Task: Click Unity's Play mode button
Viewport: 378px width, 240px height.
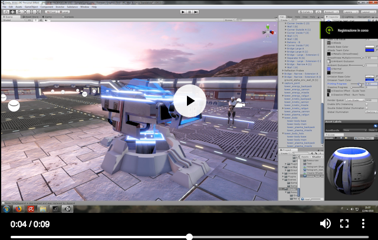Action: pyautogui.click(x=183, y=12)
